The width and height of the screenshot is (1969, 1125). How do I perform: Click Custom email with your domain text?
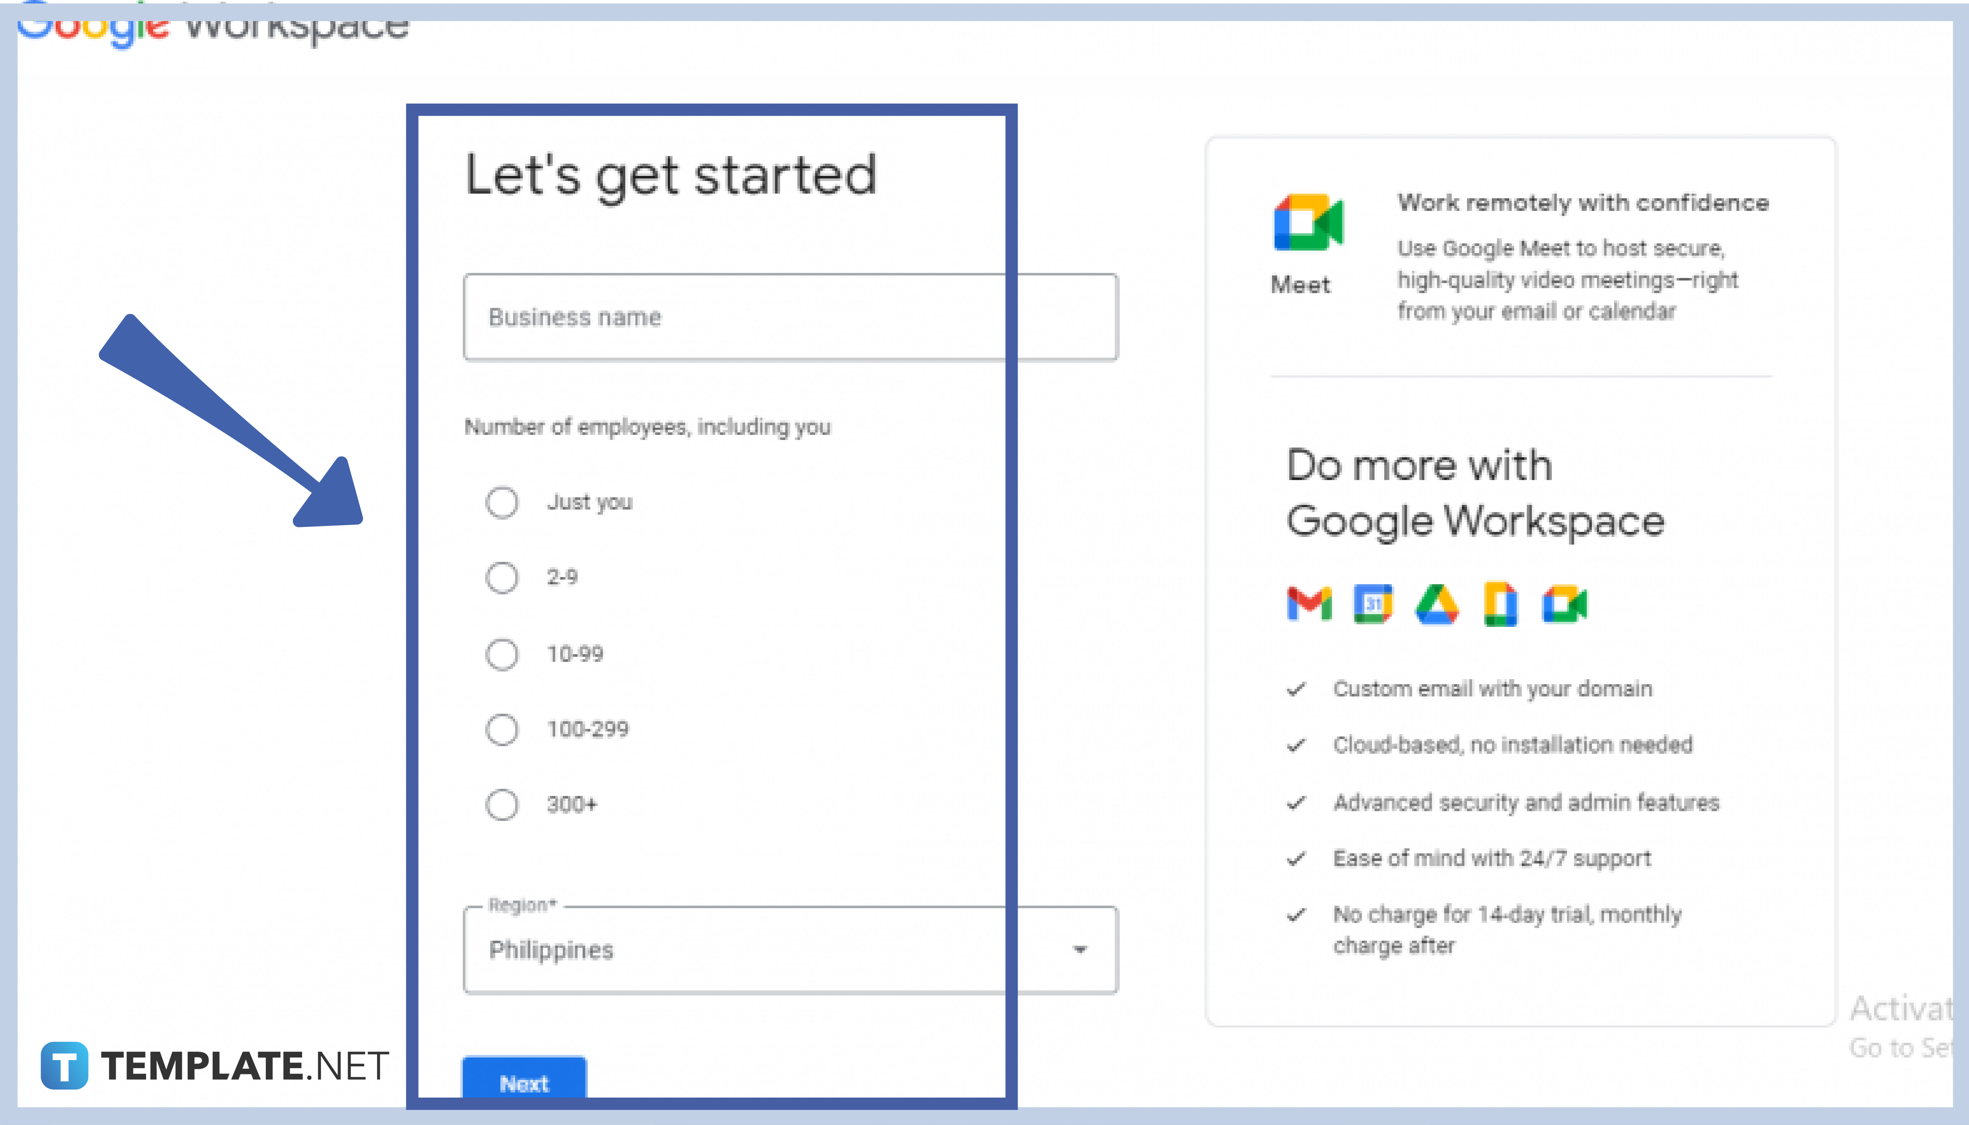(1492, 688)
